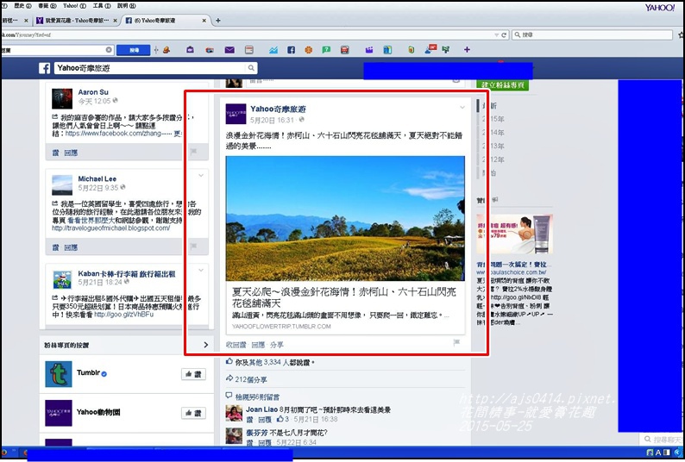
Task: Open a new browser tab with plus
Action: coord(218,21)
